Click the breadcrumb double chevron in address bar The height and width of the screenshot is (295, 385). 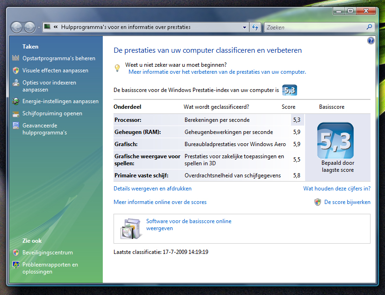(x=56, y=27)
